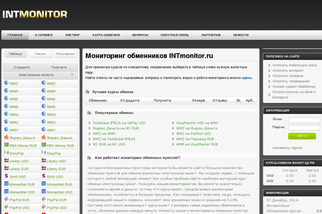
Task: Open W1 RUB на W1 USD link
Action: [x=109, y=144]
